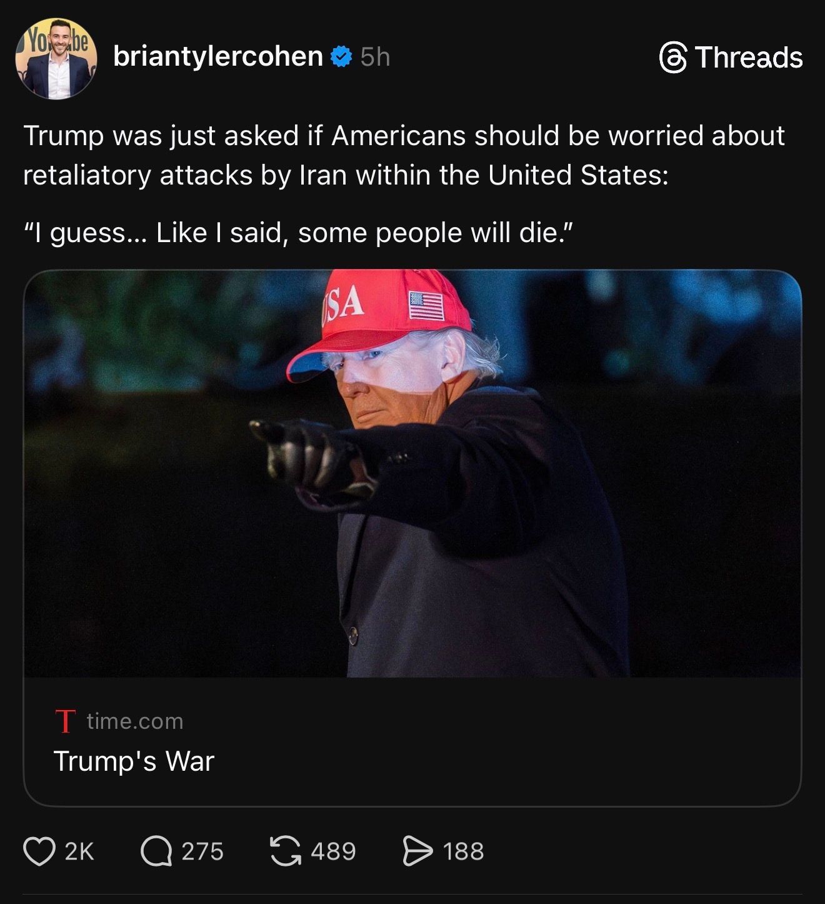Click the red TIME logo icon
The image size is (825, 904).
click(65, 721)
